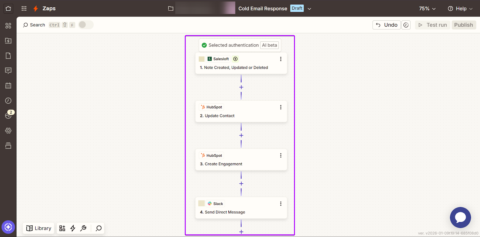Screen dimensions: 480x237
Task: Open the sidebar history clock icon
Action: [8, 101]
